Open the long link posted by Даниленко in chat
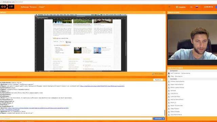217x122 pixels. (x=38, y=108)
